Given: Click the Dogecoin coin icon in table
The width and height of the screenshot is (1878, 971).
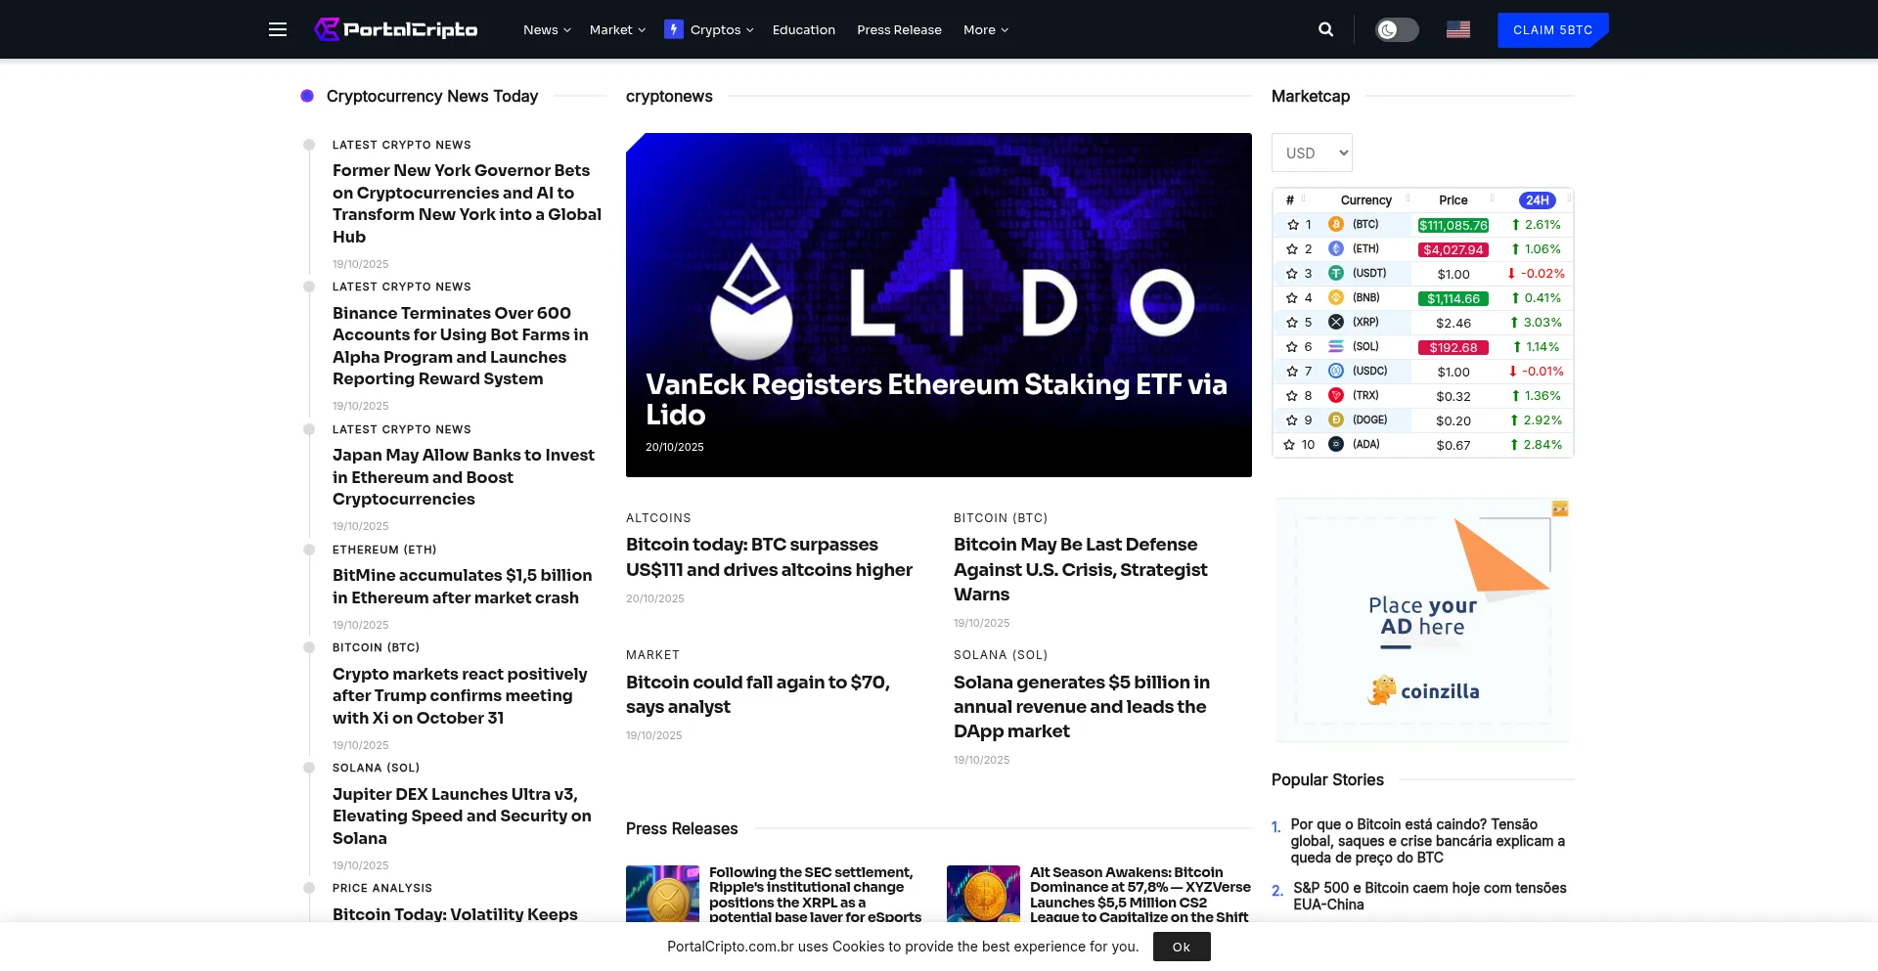Looking at the screenshot, I should pos(1335,420).
